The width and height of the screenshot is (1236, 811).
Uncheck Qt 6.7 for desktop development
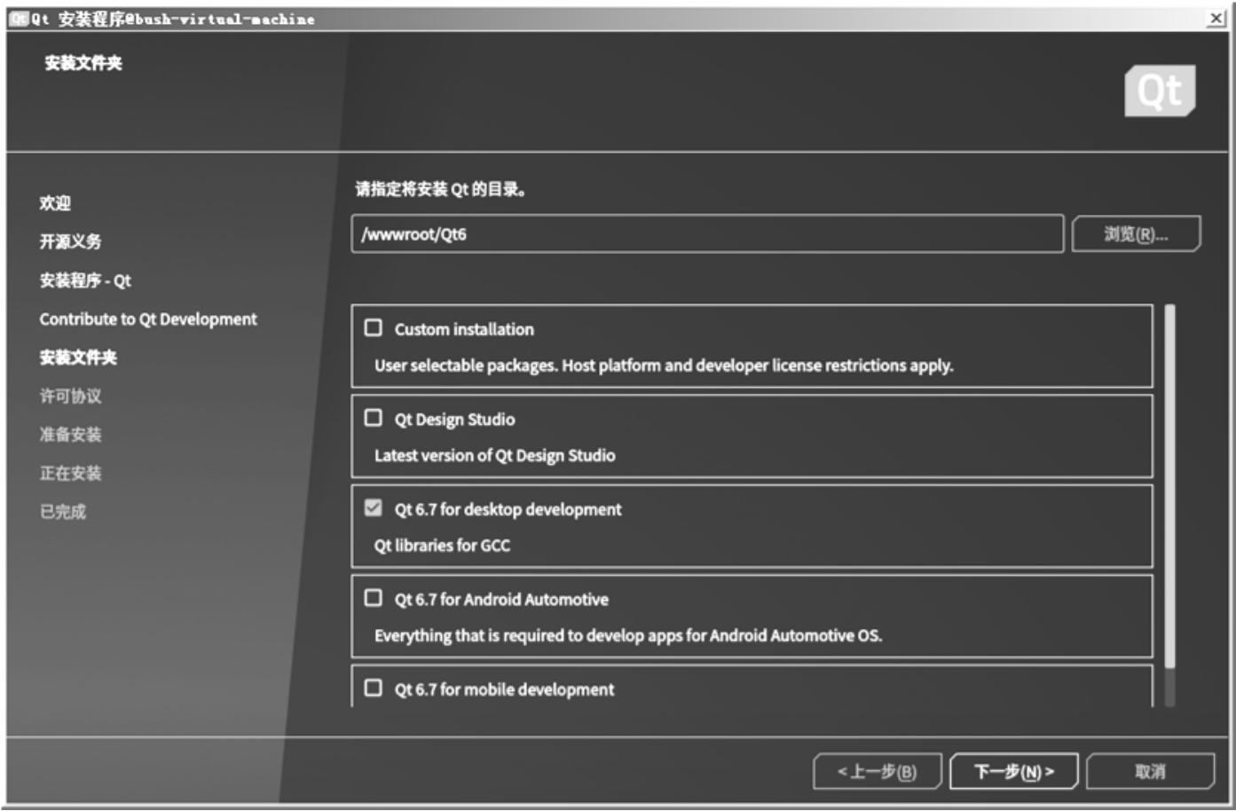[374, 508]
